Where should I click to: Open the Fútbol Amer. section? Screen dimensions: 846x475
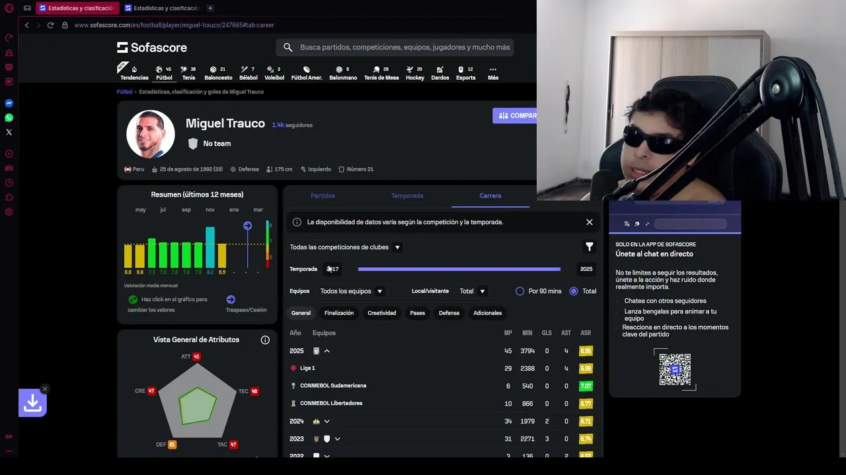coord(307,73)
